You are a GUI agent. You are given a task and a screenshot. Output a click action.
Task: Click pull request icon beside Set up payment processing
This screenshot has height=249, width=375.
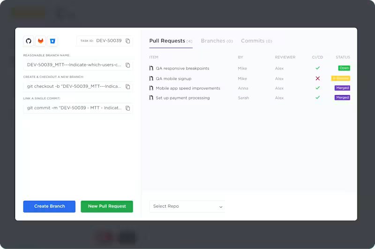151,98
